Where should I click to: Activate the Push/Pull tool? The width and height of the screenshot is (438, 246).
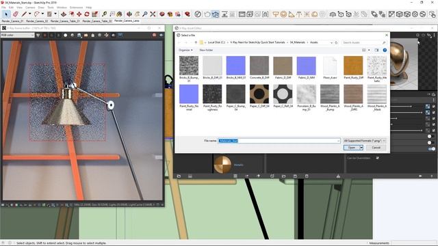pyautogui.click(x=64, y=14)
